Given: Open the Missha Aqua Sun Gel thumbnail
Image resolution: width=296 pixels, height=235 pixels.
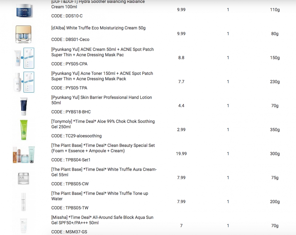Looking at the screenshot, I should click(24, 226).
